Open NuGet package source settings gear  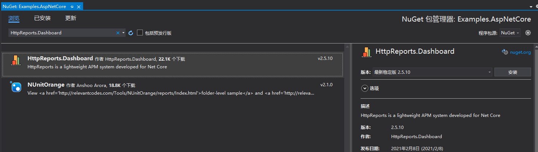coord(528,33)
